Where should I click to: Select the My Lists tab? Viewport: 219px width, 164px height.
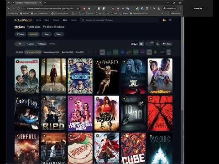pos(20,27)
